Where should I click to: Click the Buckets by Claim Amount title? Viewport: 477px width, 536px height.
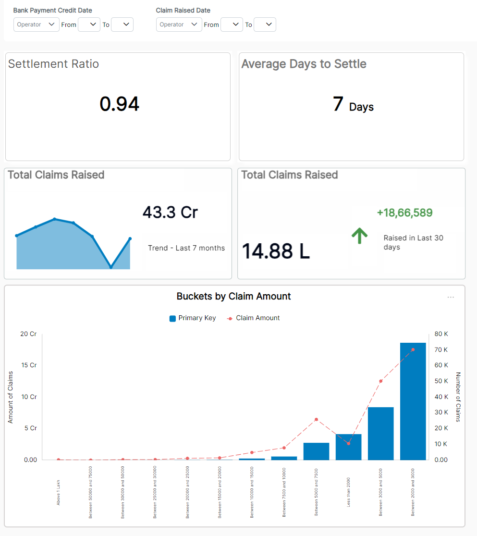point(233,297)
